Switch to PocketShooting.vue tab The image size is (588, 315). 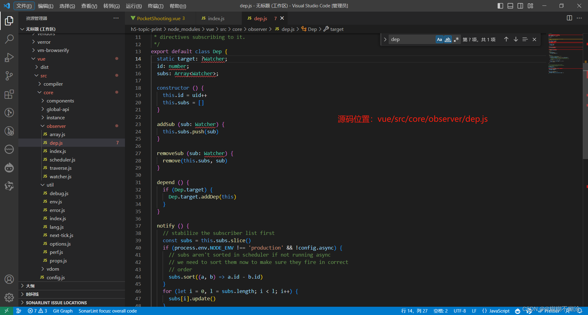point(158,18)
